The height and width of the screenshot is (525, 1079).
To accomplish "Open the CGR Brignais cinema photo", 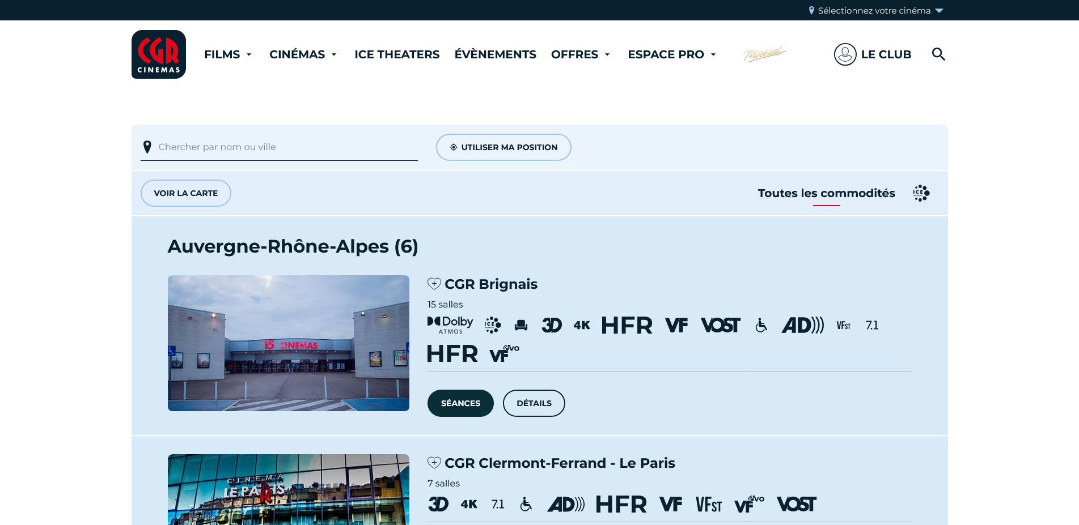I will [289, 343].
